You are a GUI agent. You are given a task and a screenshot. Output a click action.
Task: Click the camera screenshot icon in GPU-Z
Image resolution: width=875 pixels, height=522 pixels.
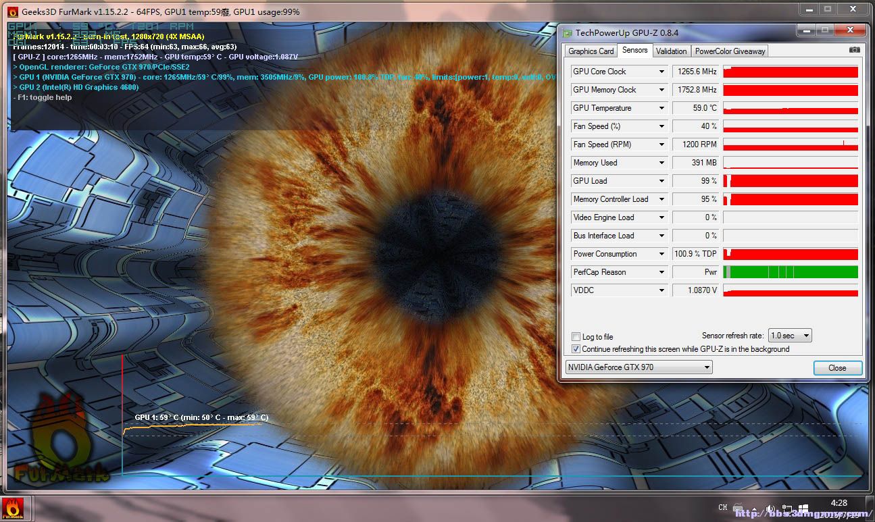click(x=855, y=50)
